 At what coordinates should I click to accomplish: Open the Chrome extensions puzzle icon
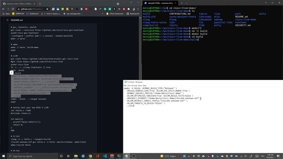(129, 9)
